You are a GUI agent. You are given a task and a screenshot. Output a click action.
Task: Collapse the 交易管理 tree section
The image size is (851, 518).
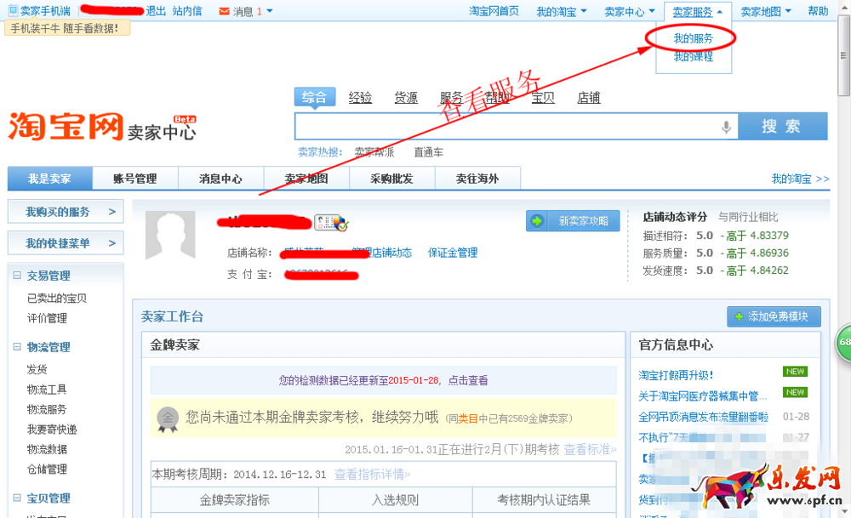tap(17, 275)
